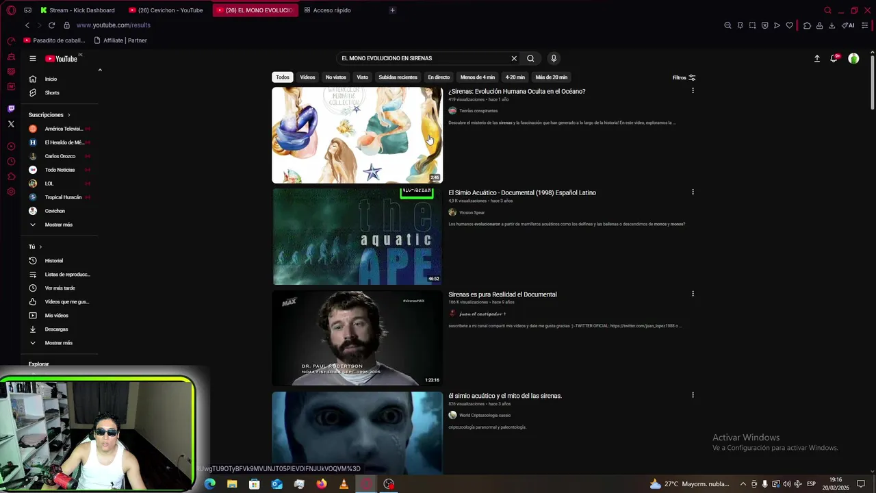Select the Menos de 4 min chip
The height and width of the screenshot is (493, 876).
click(478, 77)
